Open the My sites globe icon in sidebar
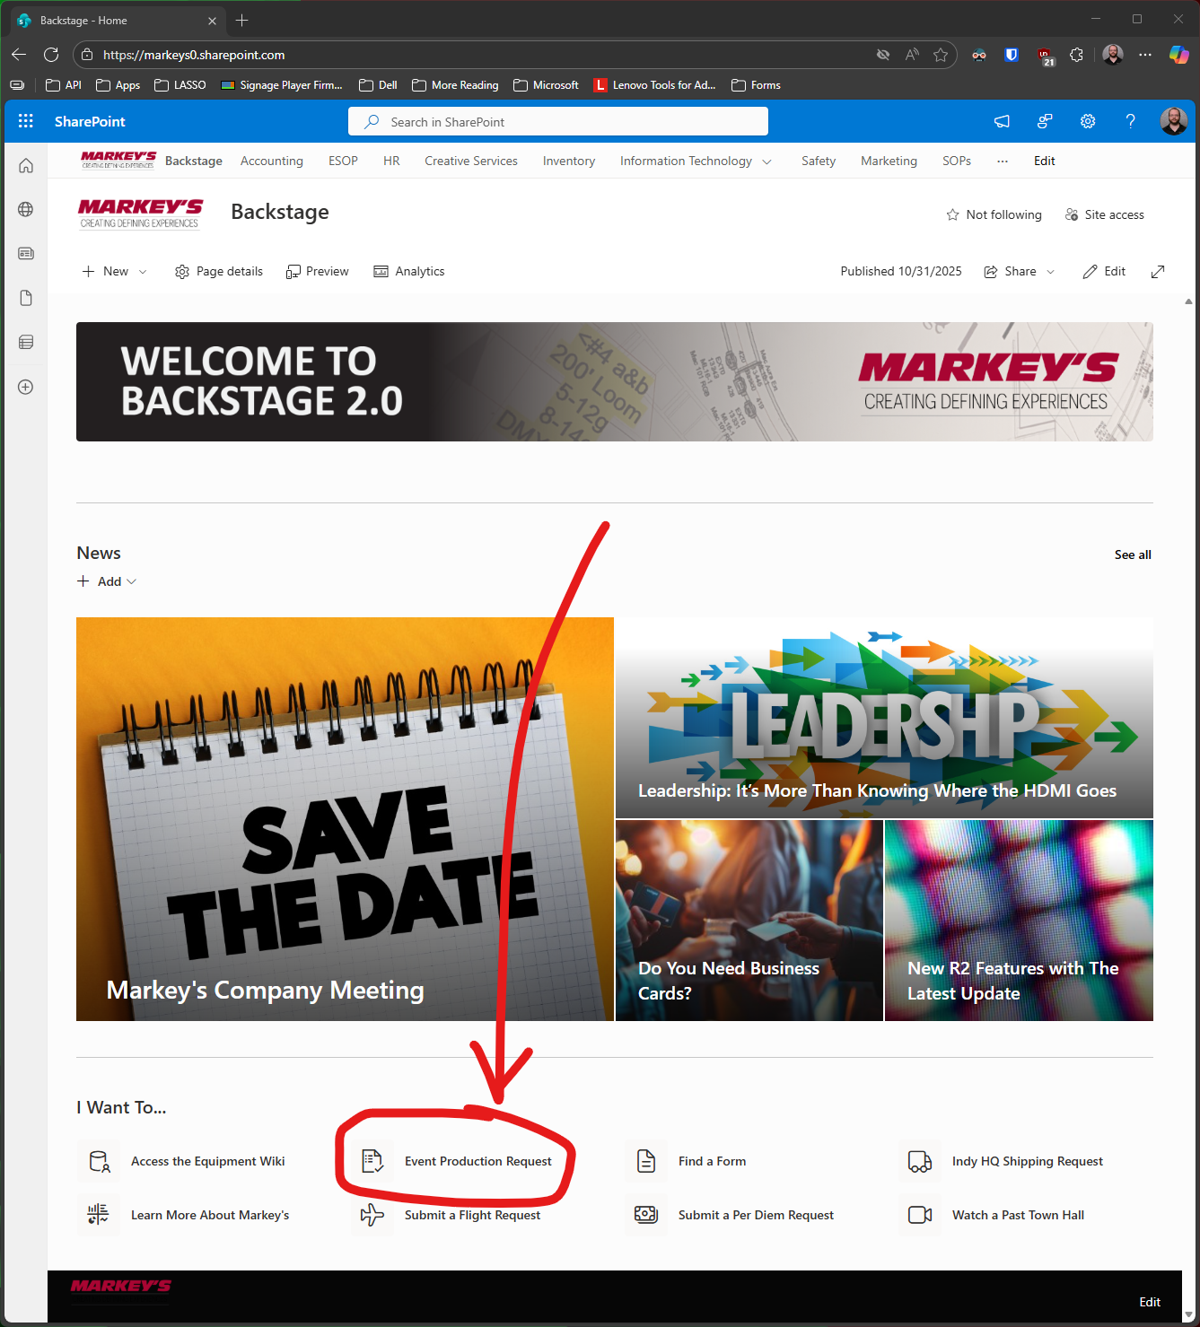 click(26, 209)
